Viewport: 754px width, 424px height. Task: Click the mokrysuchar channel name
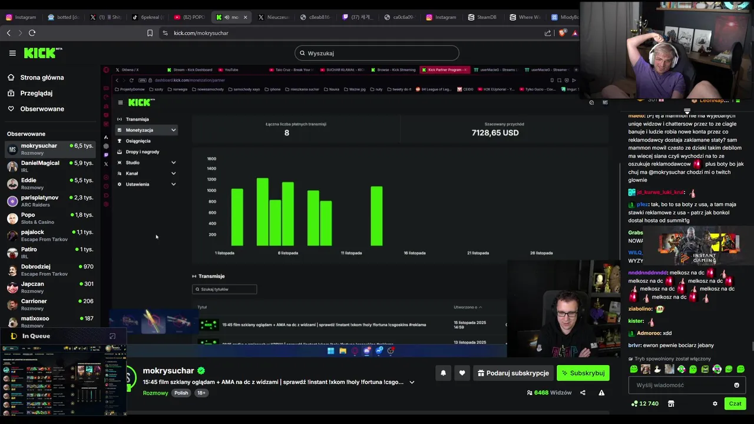pyautogui.click(x=168, y=370)
